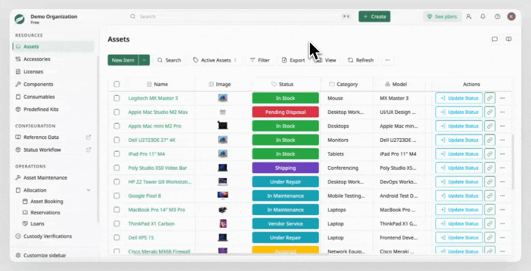Viewport: 531px width, 271px height.
Task: Click Update Status for HP Z2 Tower G9 Workstation
Action: tap(459, 182)
